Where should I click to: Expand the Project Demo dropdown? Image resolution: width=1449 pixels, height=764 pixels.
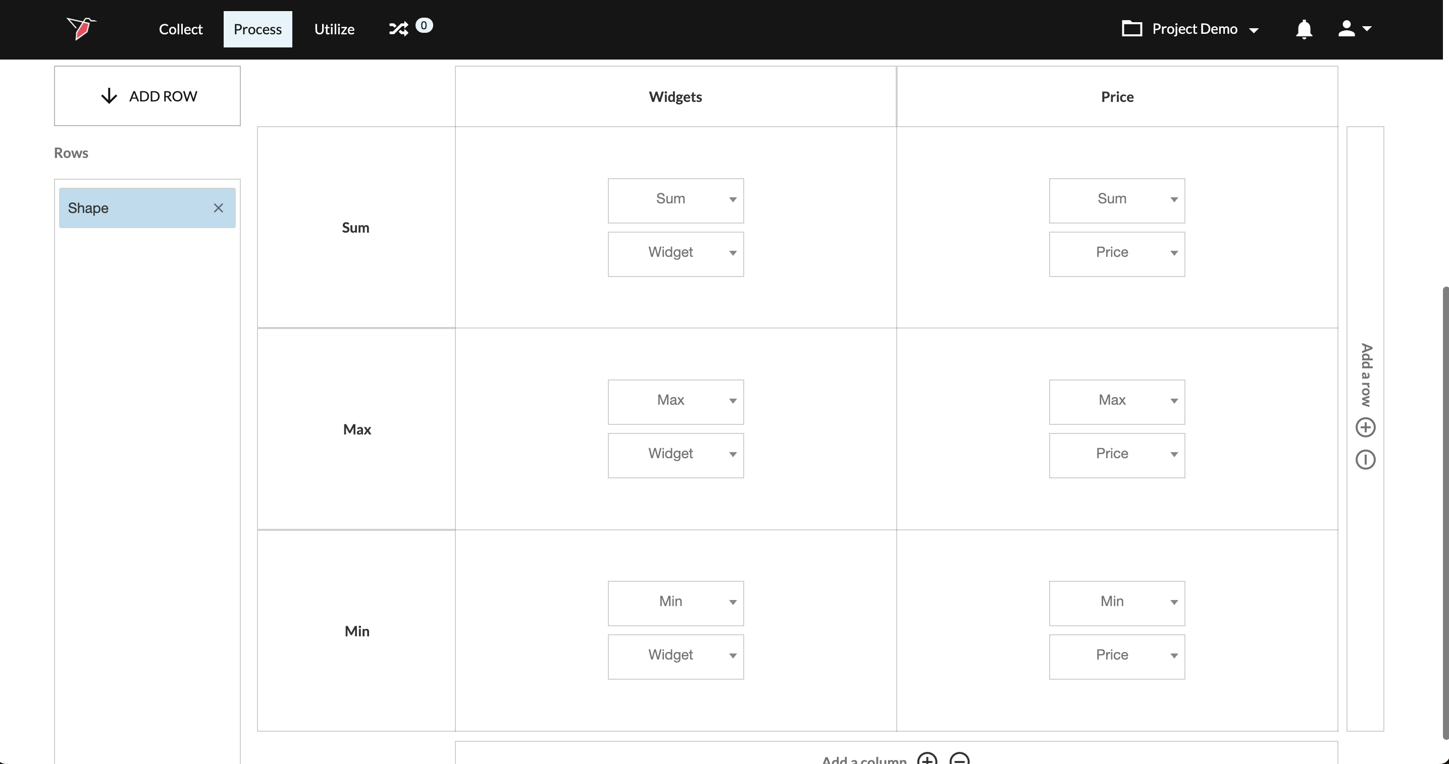(1253, 30)
